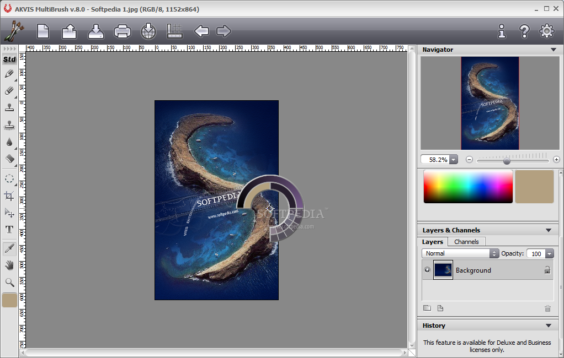Add a new layer with page icon
The height and width of the screenshot is (358, 564).
coord(440,308)
